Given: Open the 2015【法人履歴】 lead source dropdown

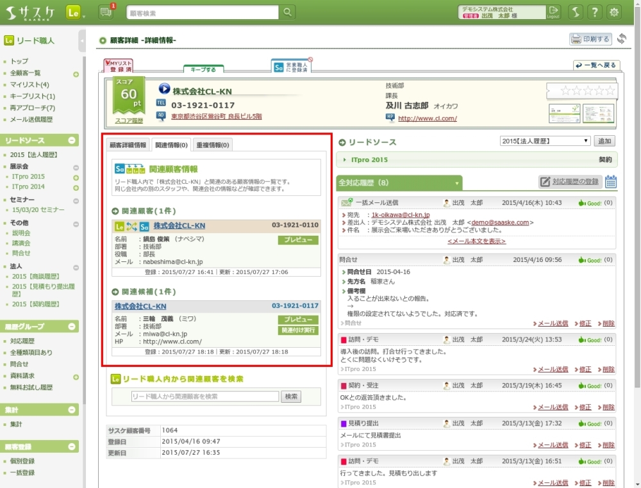Looking at the screenshot, I should pos(545,141).
